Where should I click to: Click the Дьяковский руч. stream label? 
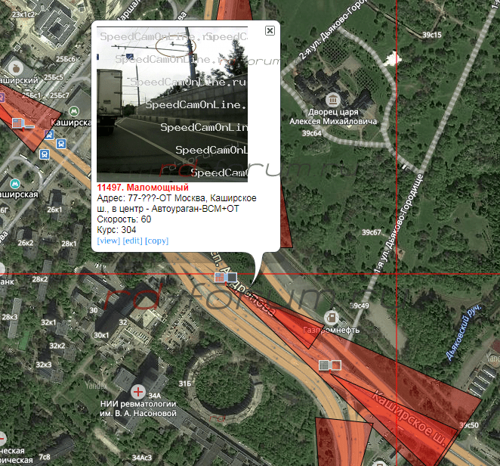(x=463, y=333)
